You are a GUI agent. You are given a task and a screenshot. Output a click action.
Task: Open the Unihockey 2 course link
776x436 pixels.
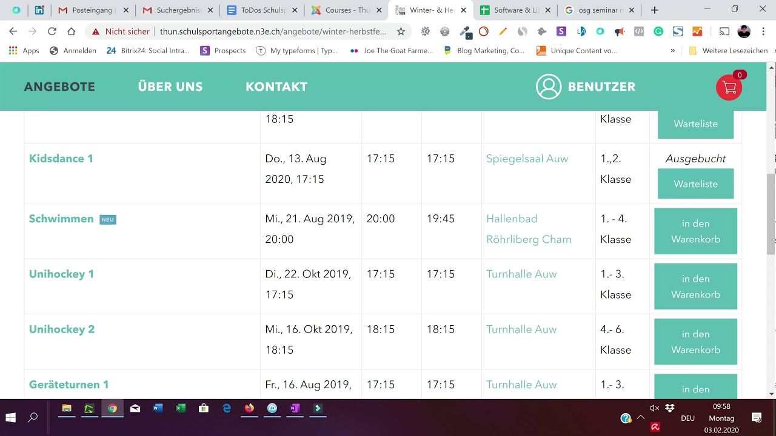point(62,329)
